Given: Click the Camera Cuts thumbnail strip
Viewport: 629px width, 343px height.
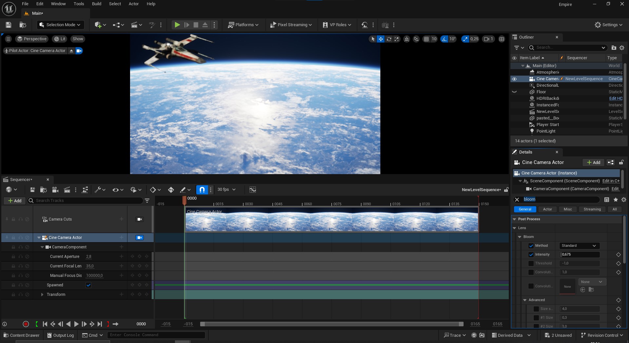Looking at the screenshot, I should 332,220.
